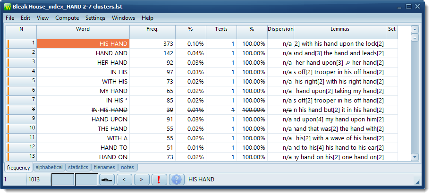
Task: Open the View menu
Action: point(42,18)
